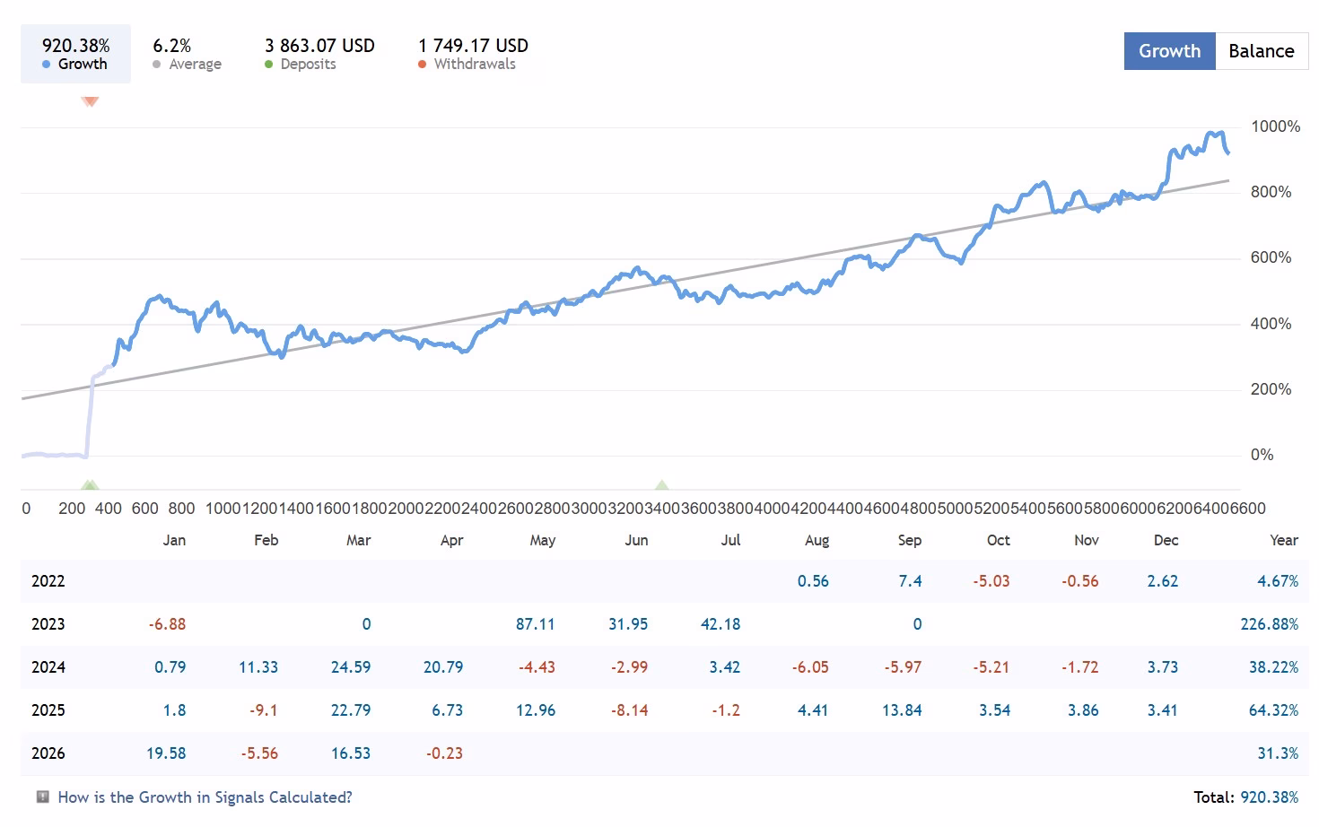Toggle the 6.2% Average legend series
1319x827 pixels.
click(x=187, y=54)
